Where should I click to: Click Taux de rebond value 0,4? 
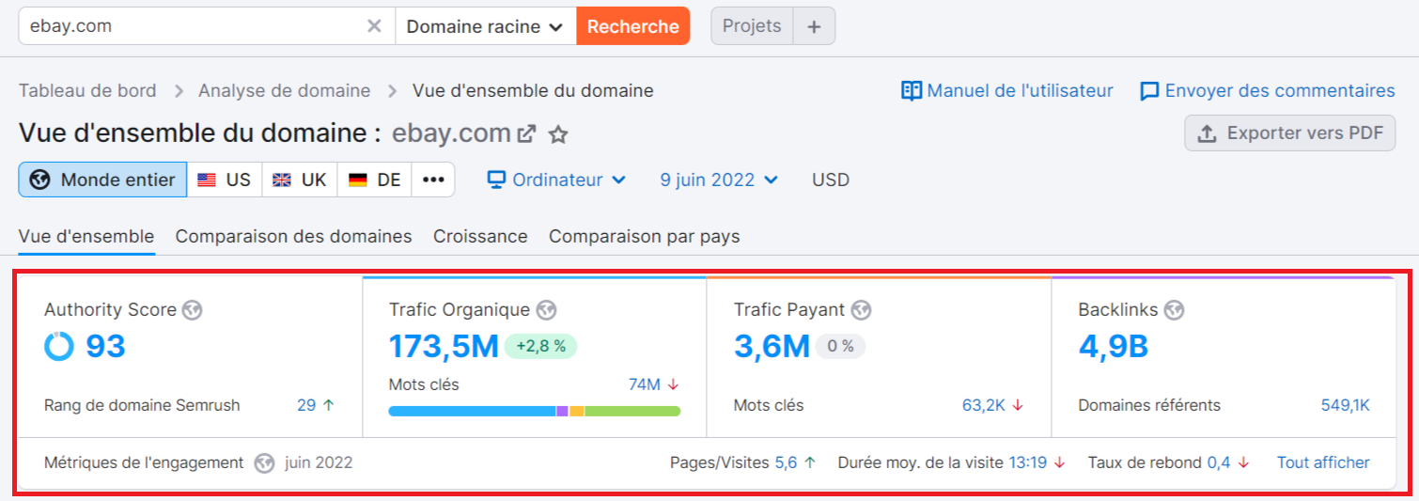coord(1219,462)
